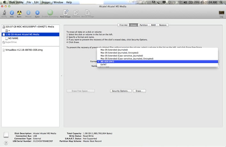
Task: Click the Erase Free Space button
Action: 81,91
